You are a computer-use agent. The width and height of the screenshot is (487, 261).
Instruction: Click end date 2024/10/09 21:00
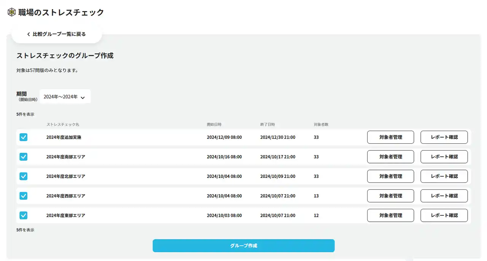278,176
